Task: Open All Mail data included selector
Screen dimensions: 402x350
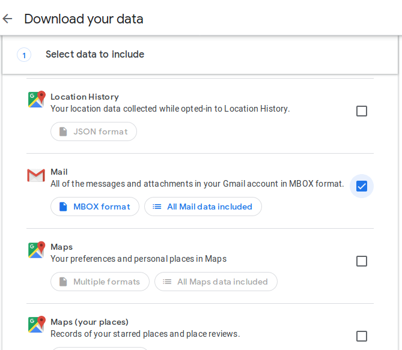Action: [203, 207]
